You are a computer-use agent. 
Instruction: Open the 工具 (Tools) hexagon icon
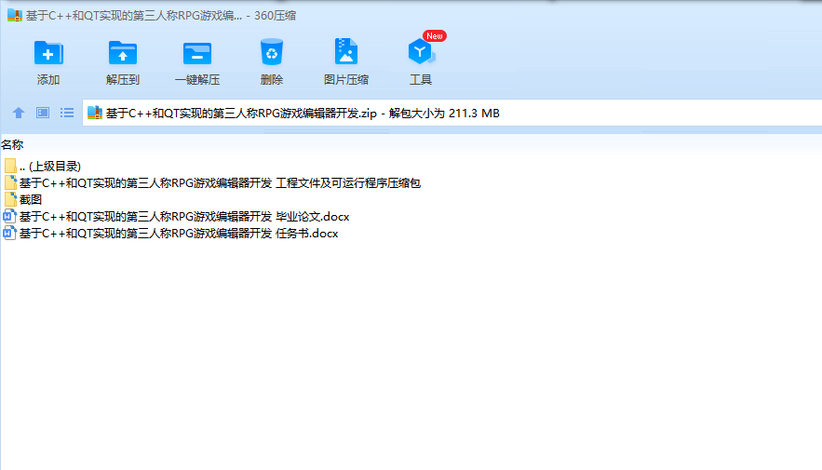(421, 52)
